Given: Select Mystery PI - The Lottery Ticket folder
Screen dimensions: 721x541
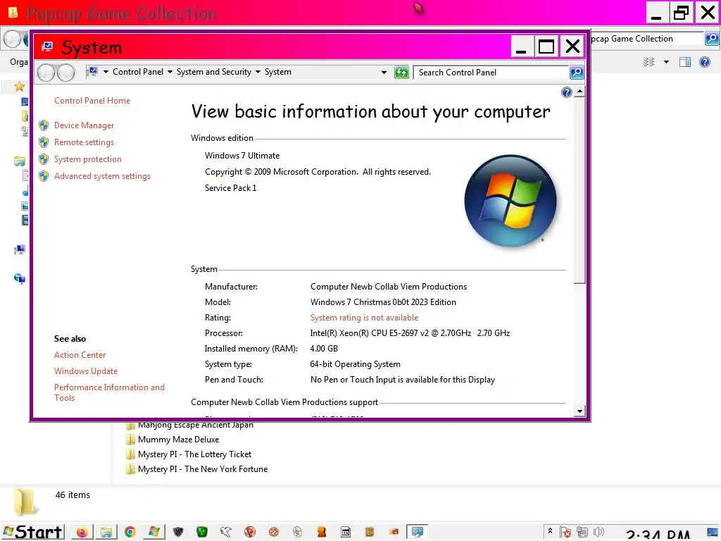Looking at the screenshot, I should point(189,454).
